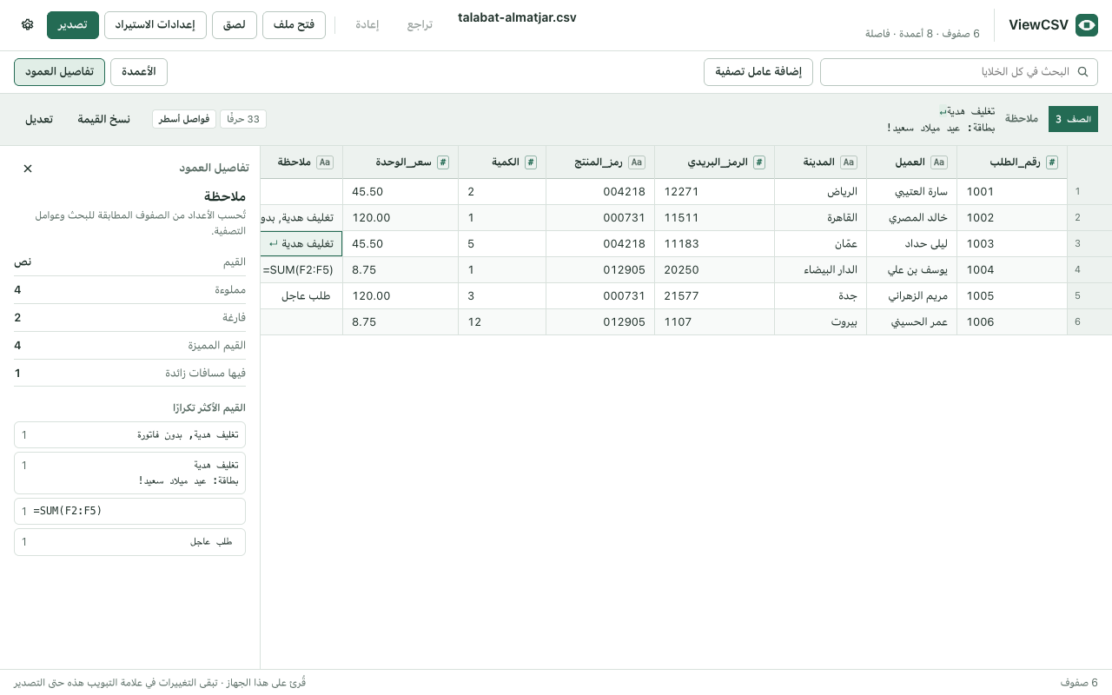Click the note cell طلب عاجل in the table
This screenshot has height=695, width=1112.
[302, 296]
